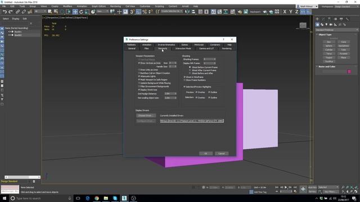
Task: Toggle the 3D Snaps button
Action: tap(132, 12)
